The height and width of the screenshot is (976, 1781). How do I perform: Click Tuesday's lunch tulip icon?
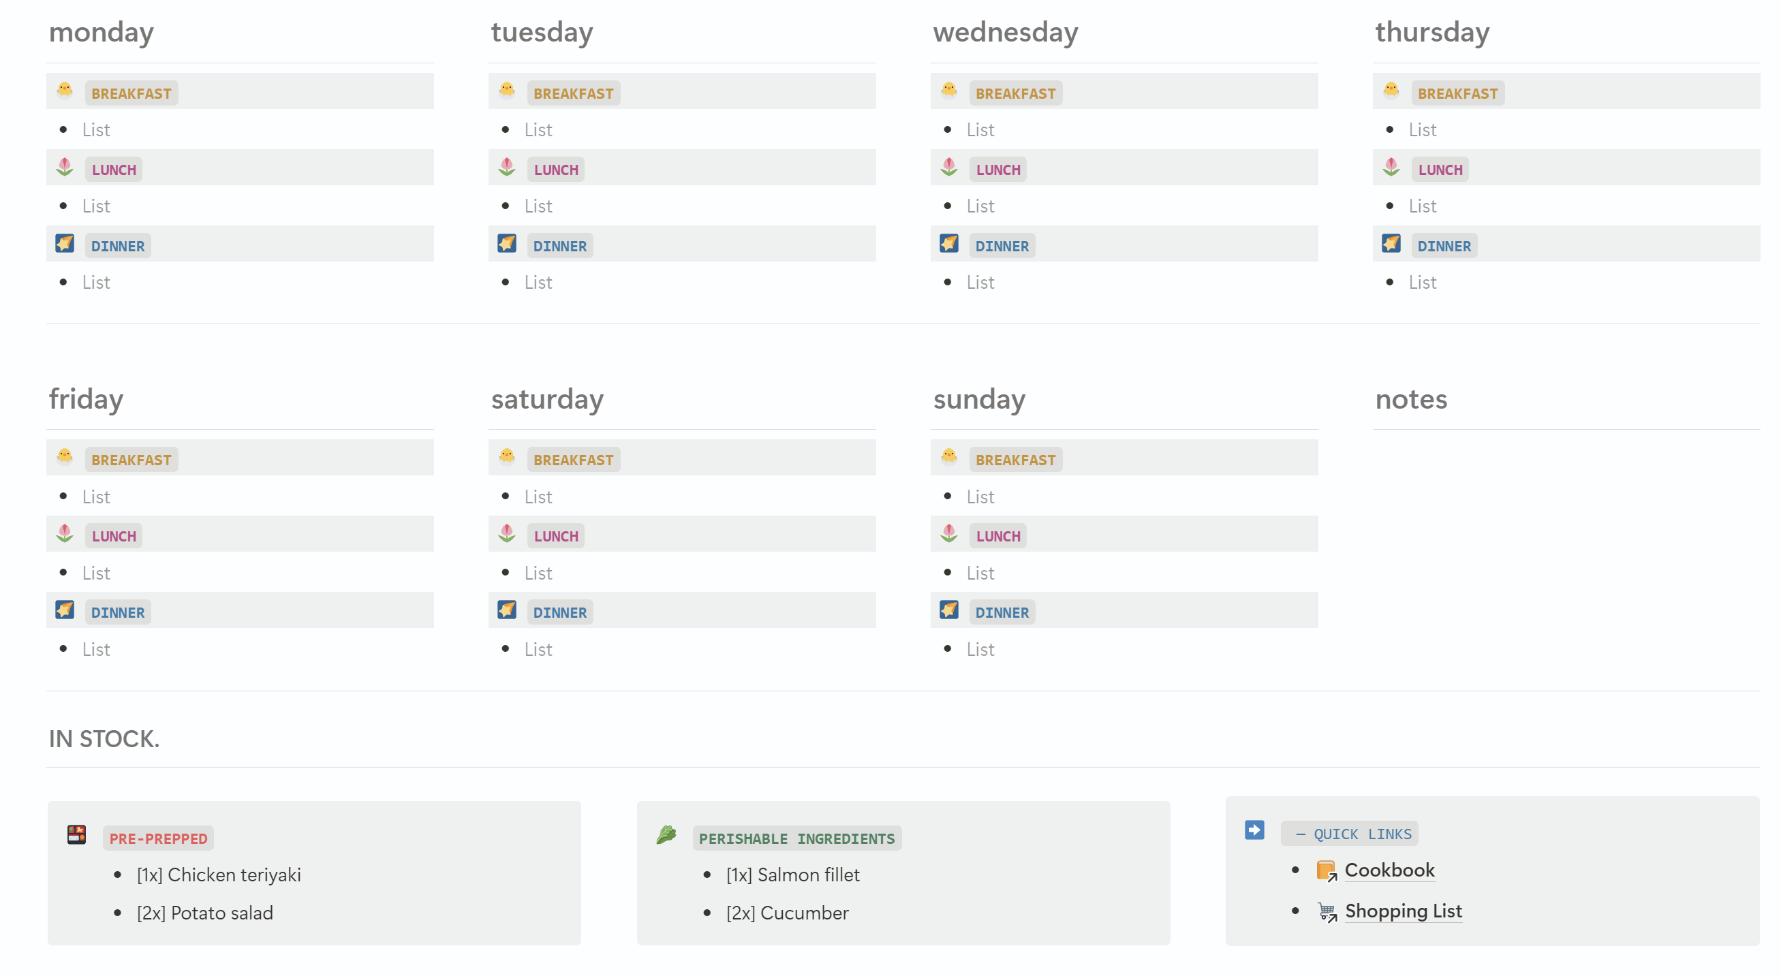pyautogui.click(x=507, y=168)
